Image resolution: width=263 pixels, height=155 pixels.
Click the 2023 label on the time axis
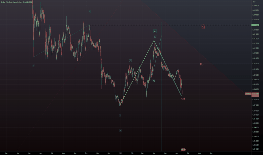120,153
